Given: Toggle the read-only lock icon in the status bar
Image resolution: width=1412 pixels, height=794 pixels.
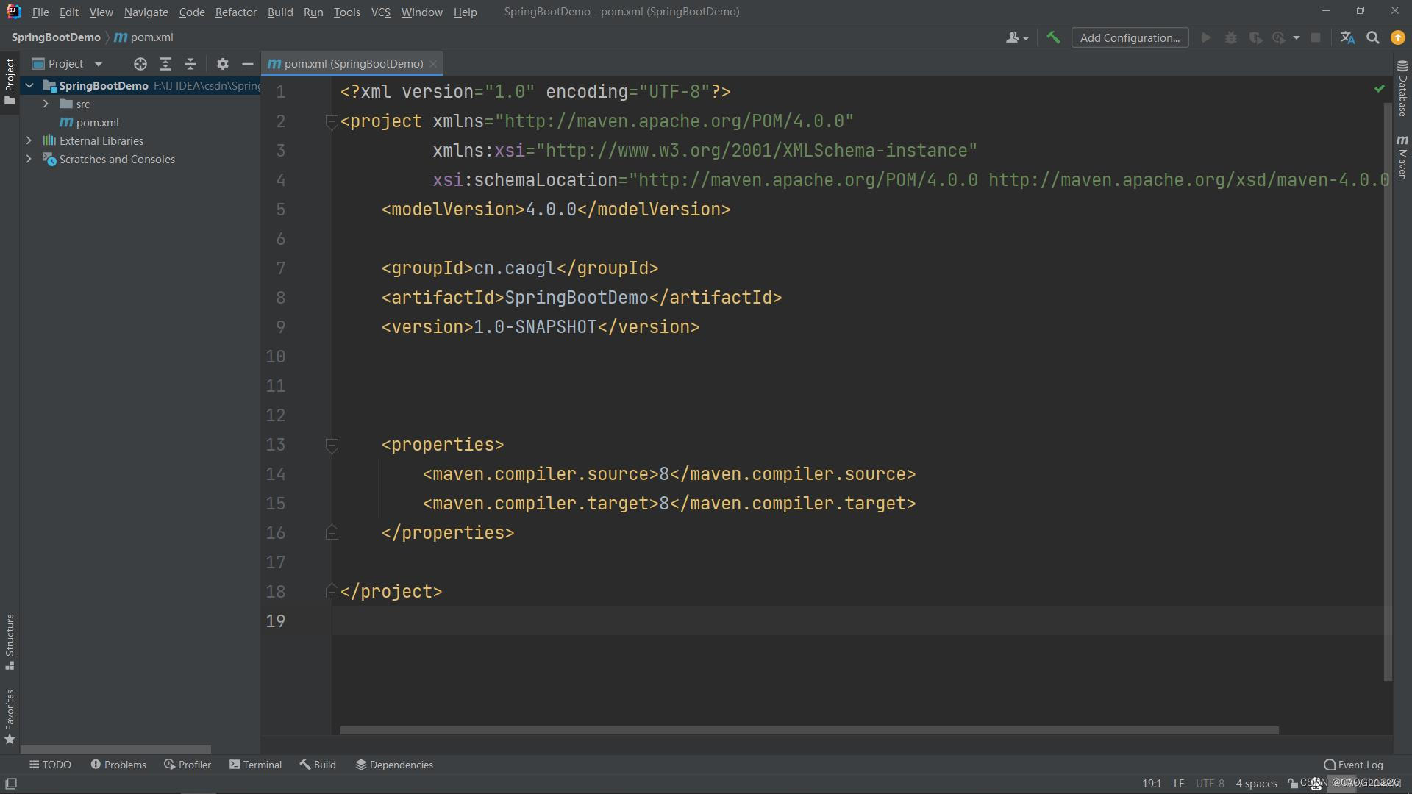Looking at the screenshot, I should (1292, 784).
